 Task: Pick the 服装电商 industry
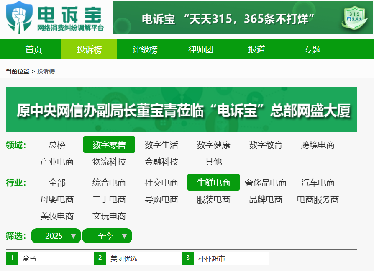[x=213, y=199]
